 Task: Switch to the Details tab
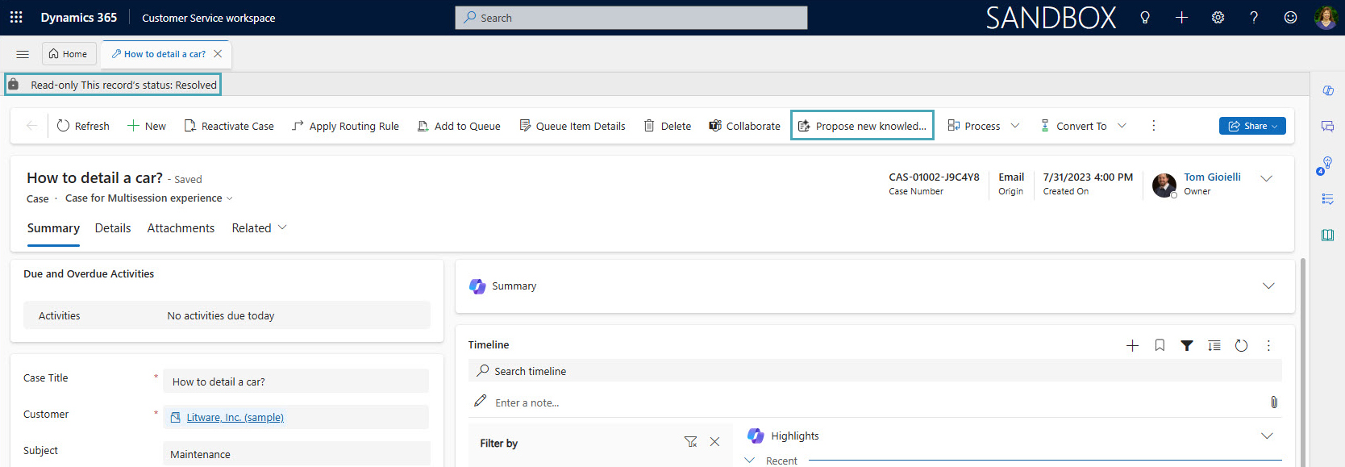click(113, 228)
